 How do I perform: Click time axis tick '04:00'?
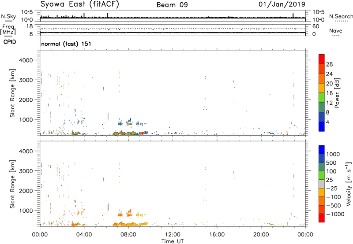84,235
